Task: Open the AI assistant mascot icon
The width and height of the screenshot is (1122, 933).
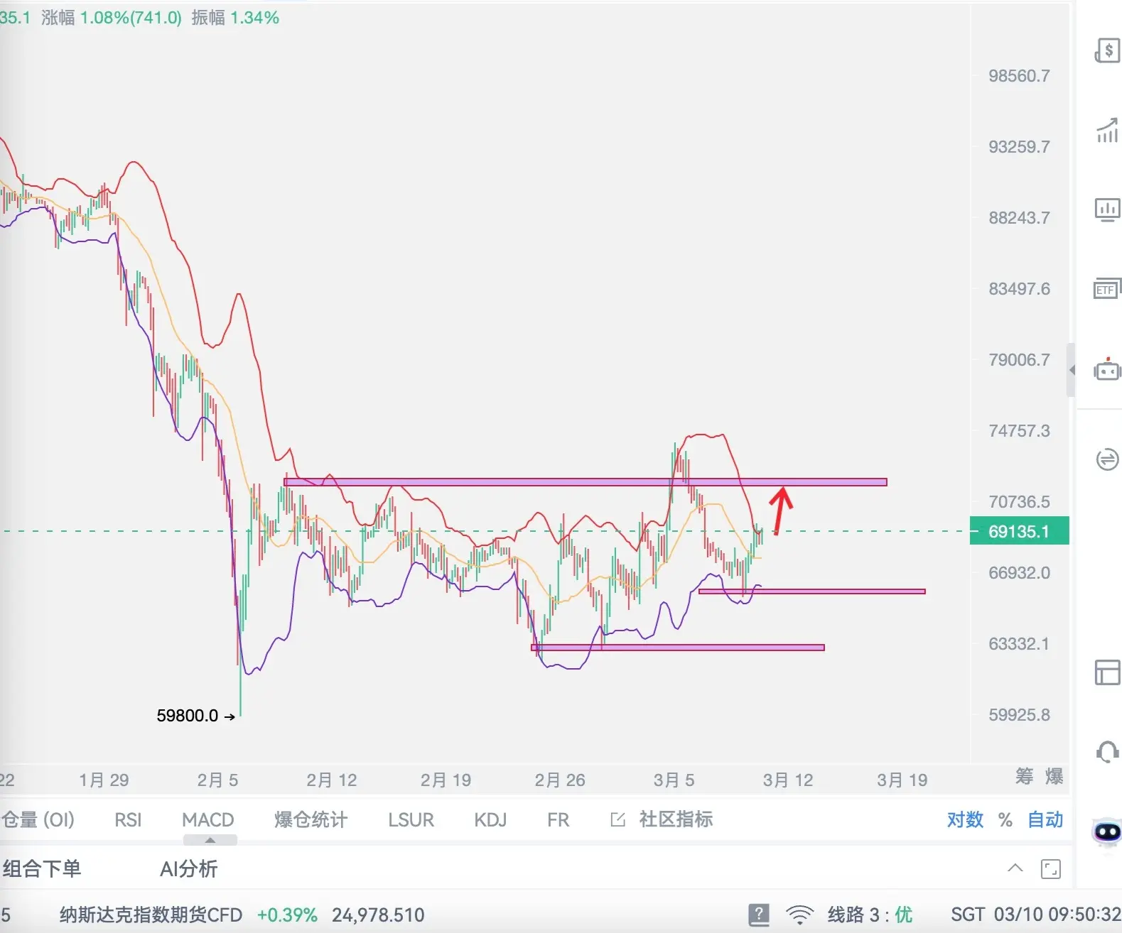Action: click(1107, 831)
